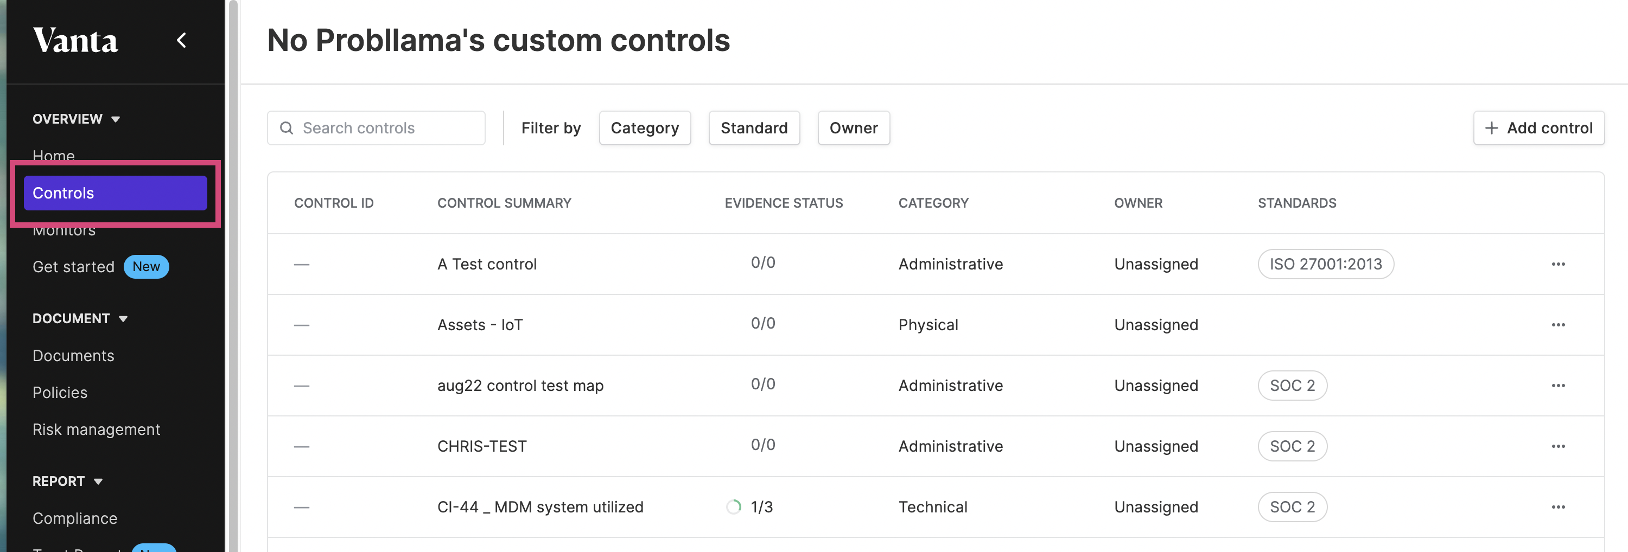The image size is (1628, 552).
Task: Open A Test control summary
Action: [487, 264]
